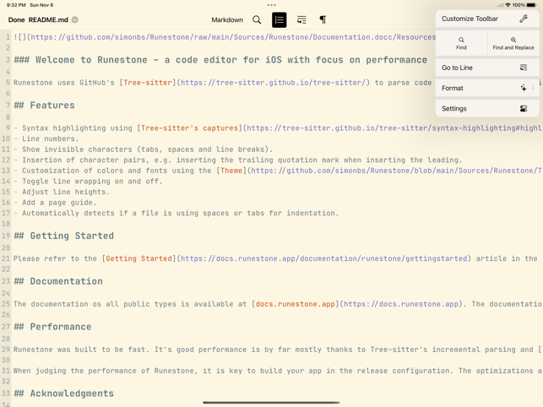Viewport: 543px width, 407px height.
Task: Click "Show invisible characters" list line
Action: point(144,149)
